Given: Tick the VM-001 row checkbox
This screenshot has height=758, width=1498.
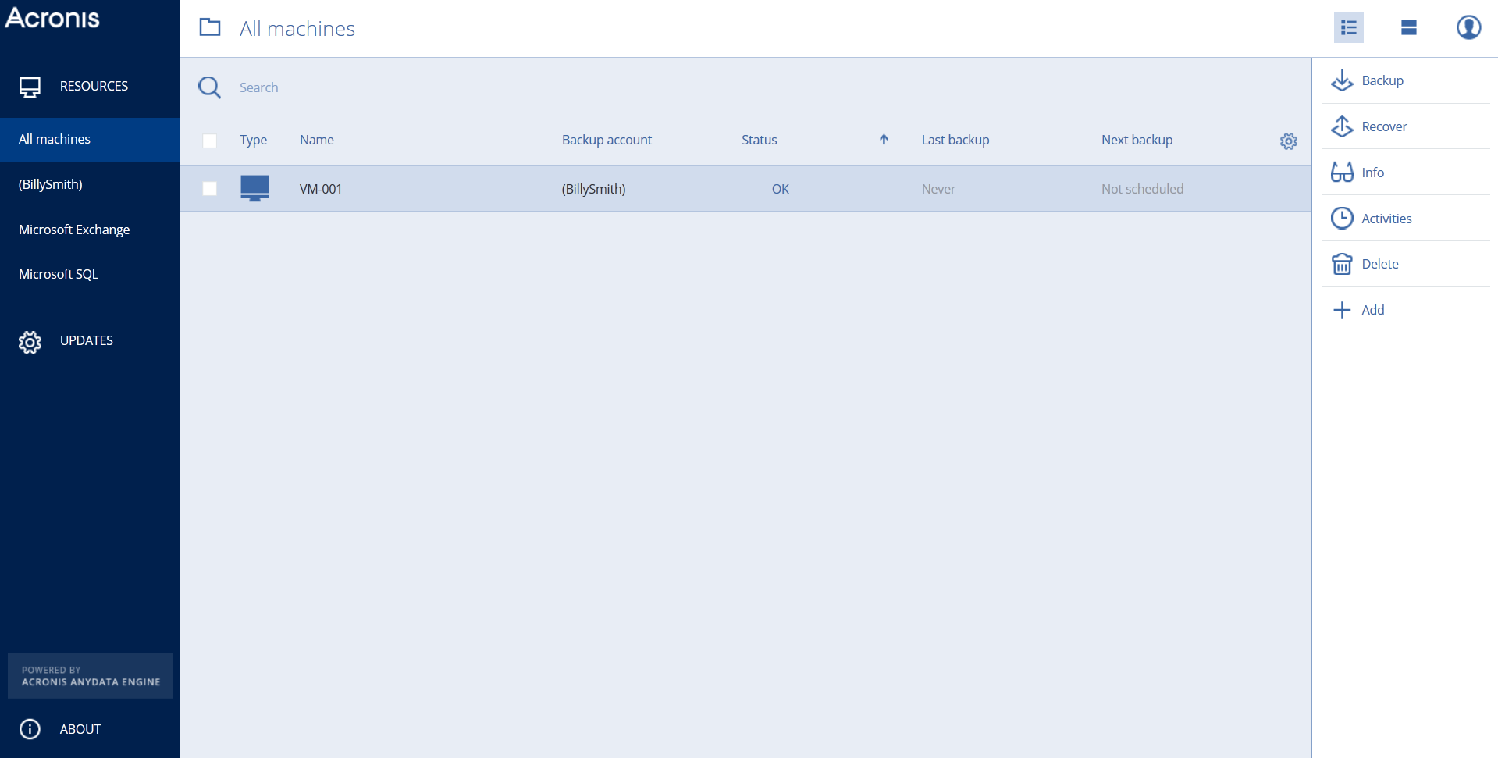Looking at the screenshot, I should click(x=209, y=188).
